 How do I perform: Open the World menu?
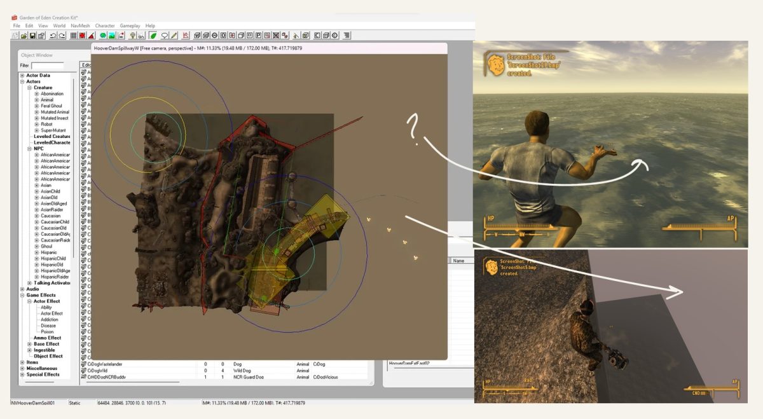click(x=59, y=25)
